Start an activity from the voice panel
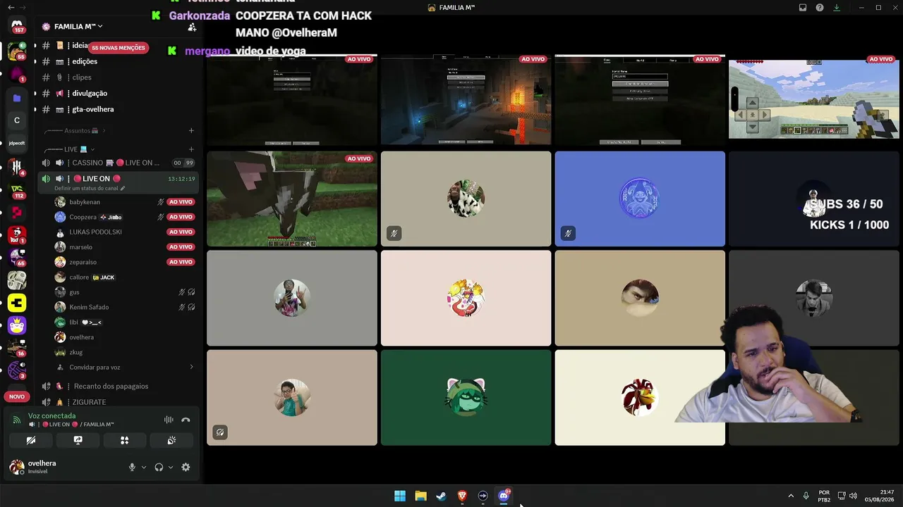Image resolution: width=903 pixels, height=507 pixels. (124, 440)
